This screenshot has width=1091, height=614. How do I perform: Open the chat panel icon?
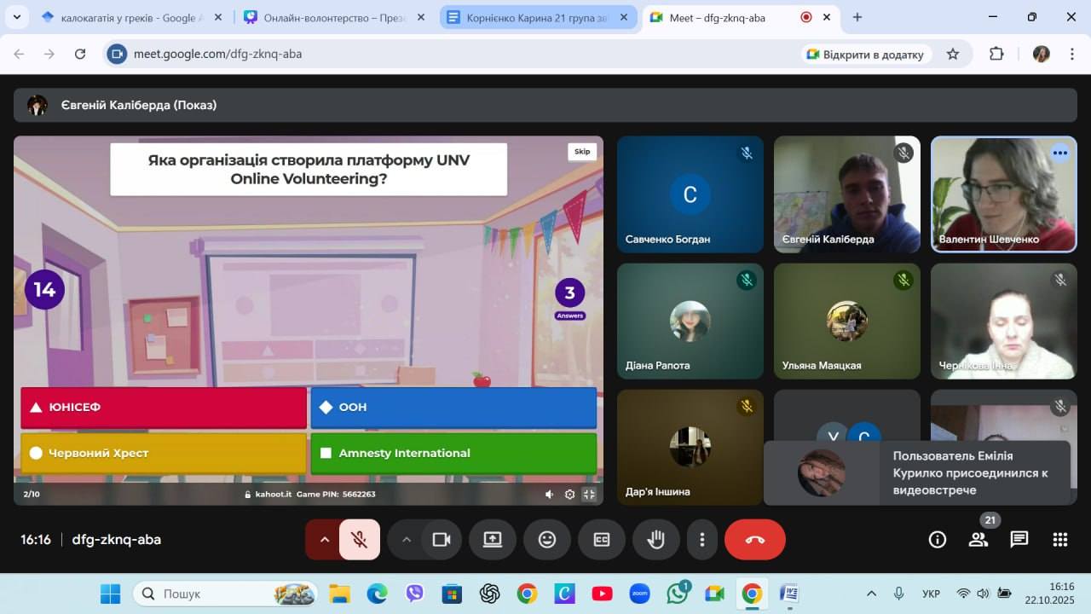click(1019, 539)
